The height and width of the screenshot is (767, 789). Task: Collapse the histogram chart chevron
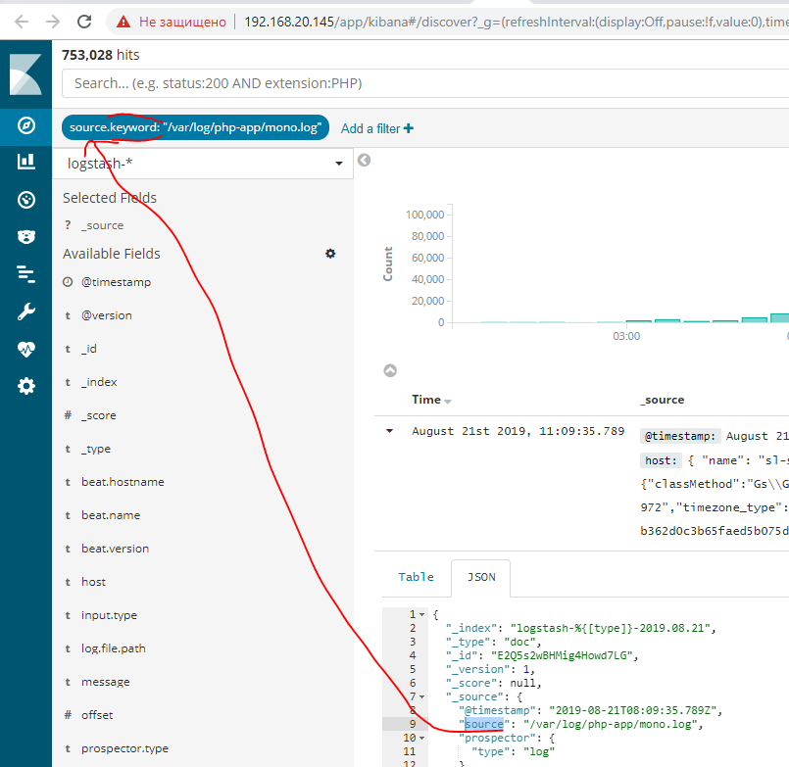point(390,370)
